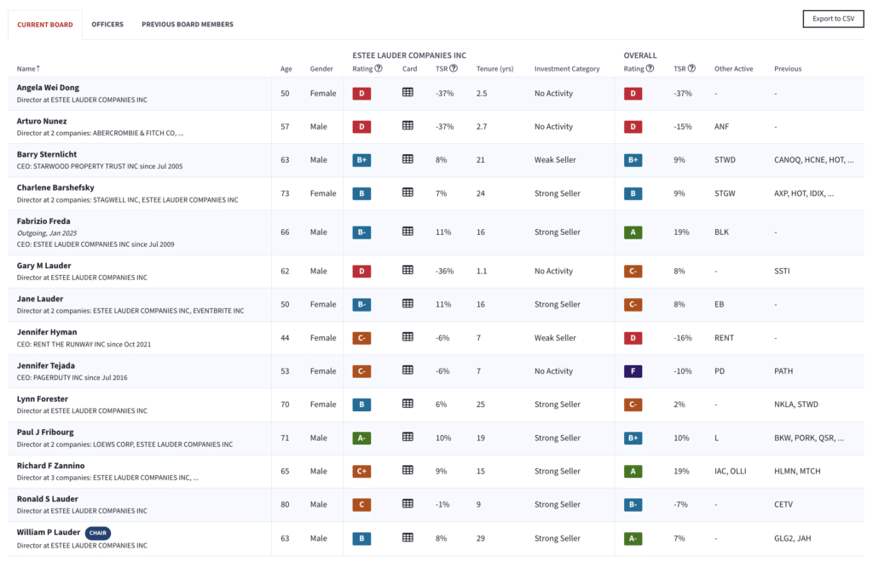Click the Previous column header

coord(788,69)
